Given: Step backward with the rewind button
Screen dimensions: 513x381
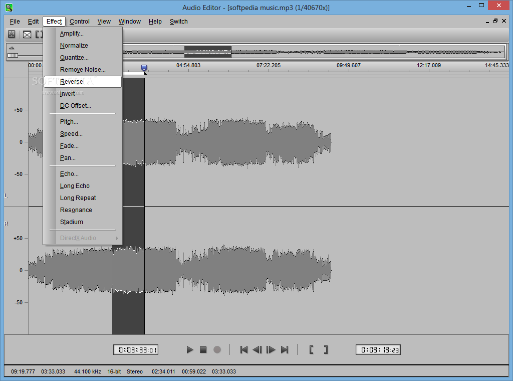Looking at the screenshot, I should point(257,349).
